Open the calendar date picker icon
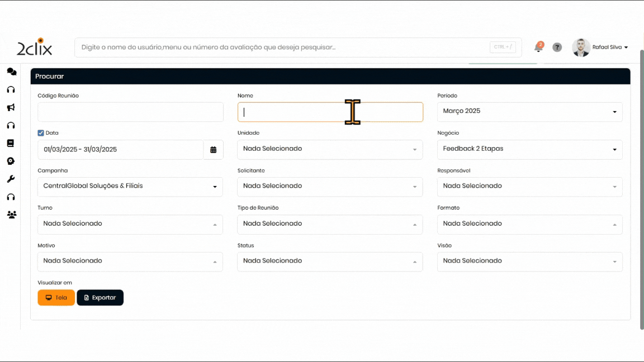Image resolution: width=644 pixels, height=362 pixels. click(213, 150)
